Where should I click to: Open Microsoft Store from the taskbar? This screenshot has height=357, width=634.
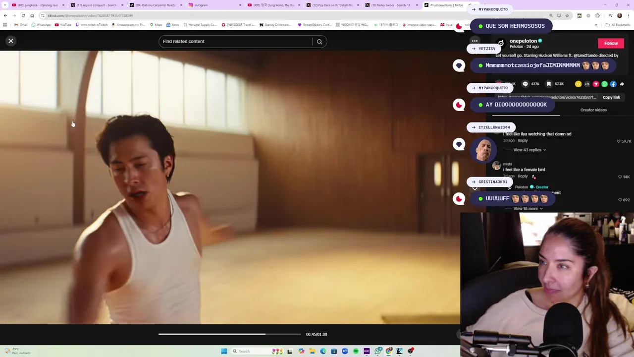point(334,351)
